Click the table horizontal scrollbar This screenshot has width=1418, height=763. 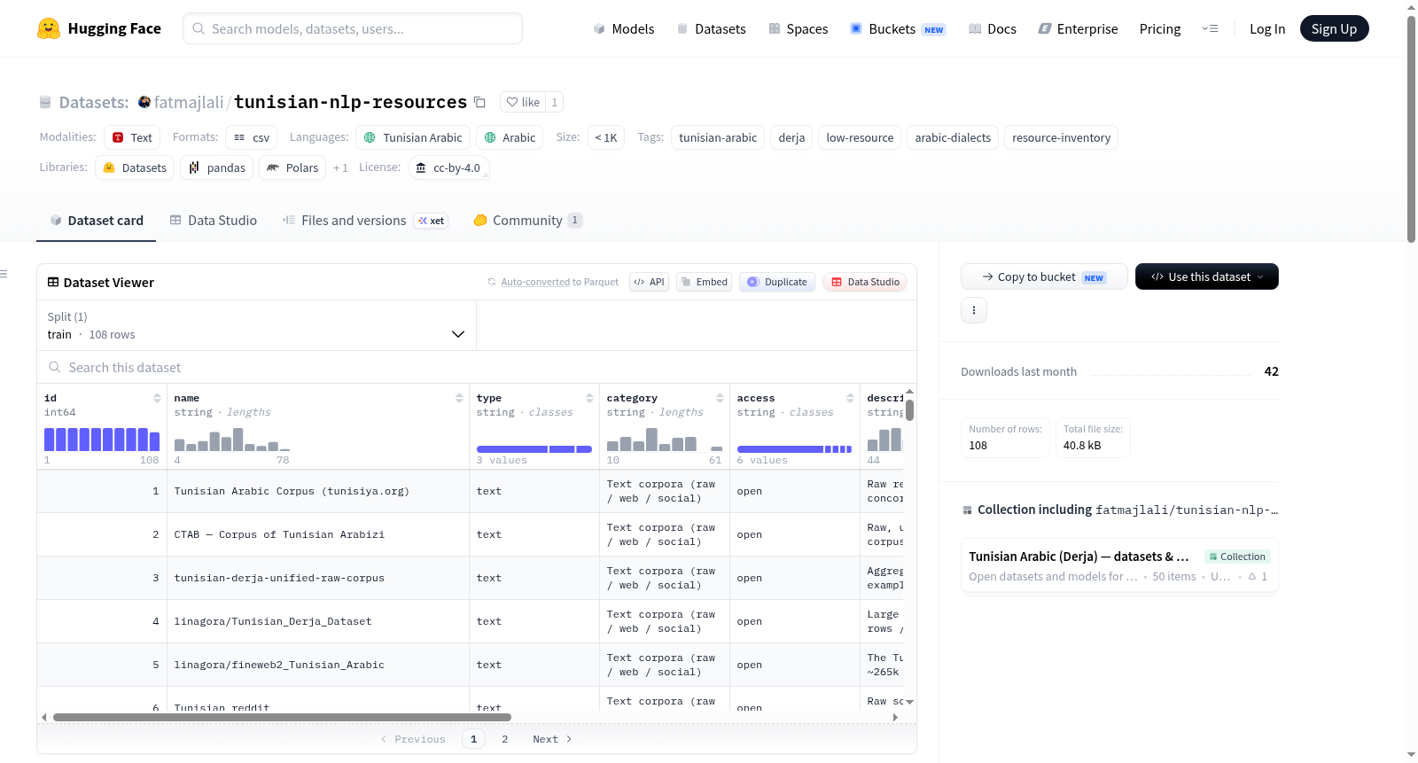(x=282, y=717)
